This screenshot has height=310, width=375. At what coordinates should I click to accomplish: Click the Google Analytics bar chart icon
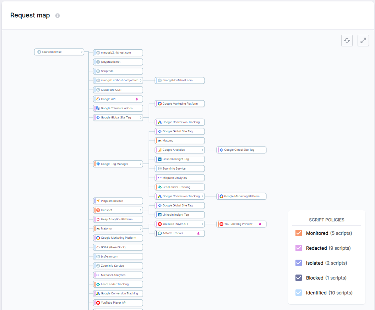pyautogui.click(x=160, y=150)
